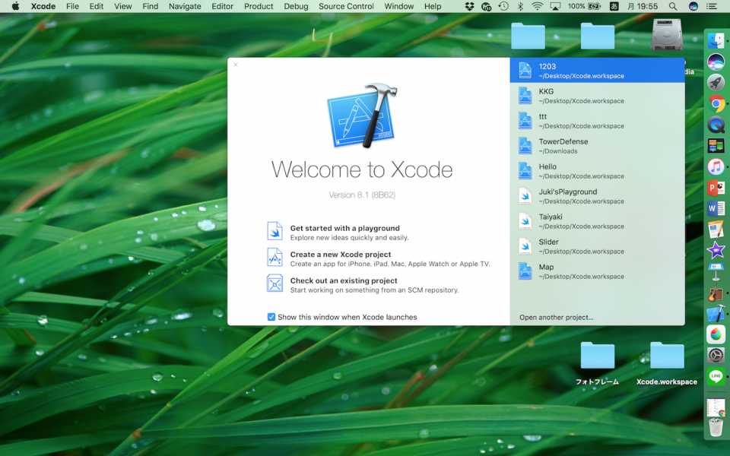Open iTunes from the dock
Image resolution: width=730 pixels, height=456 pixels.
point(716,166)
